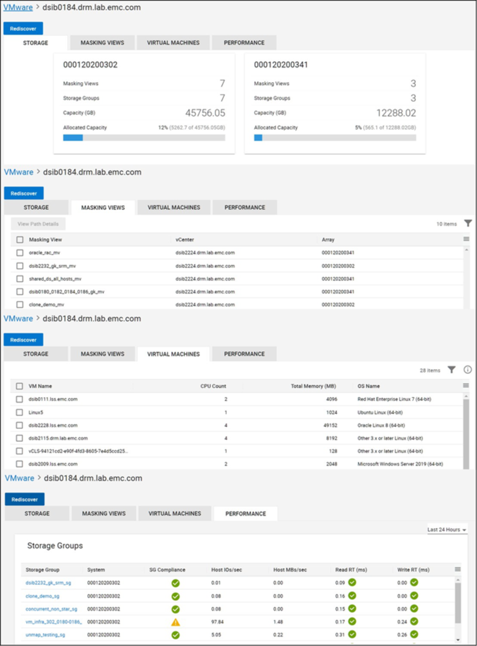The image size is (477, 646).
Task: Click Rediscover above the 000120200302 storage card
Action: click(x=23, y=29)
